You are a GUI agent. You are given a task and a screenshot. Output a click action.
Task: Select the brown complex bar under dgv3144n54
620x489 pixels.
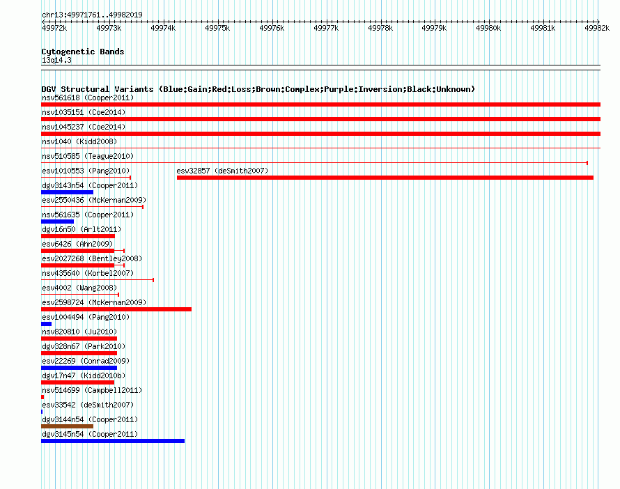[x=67, y=426]
